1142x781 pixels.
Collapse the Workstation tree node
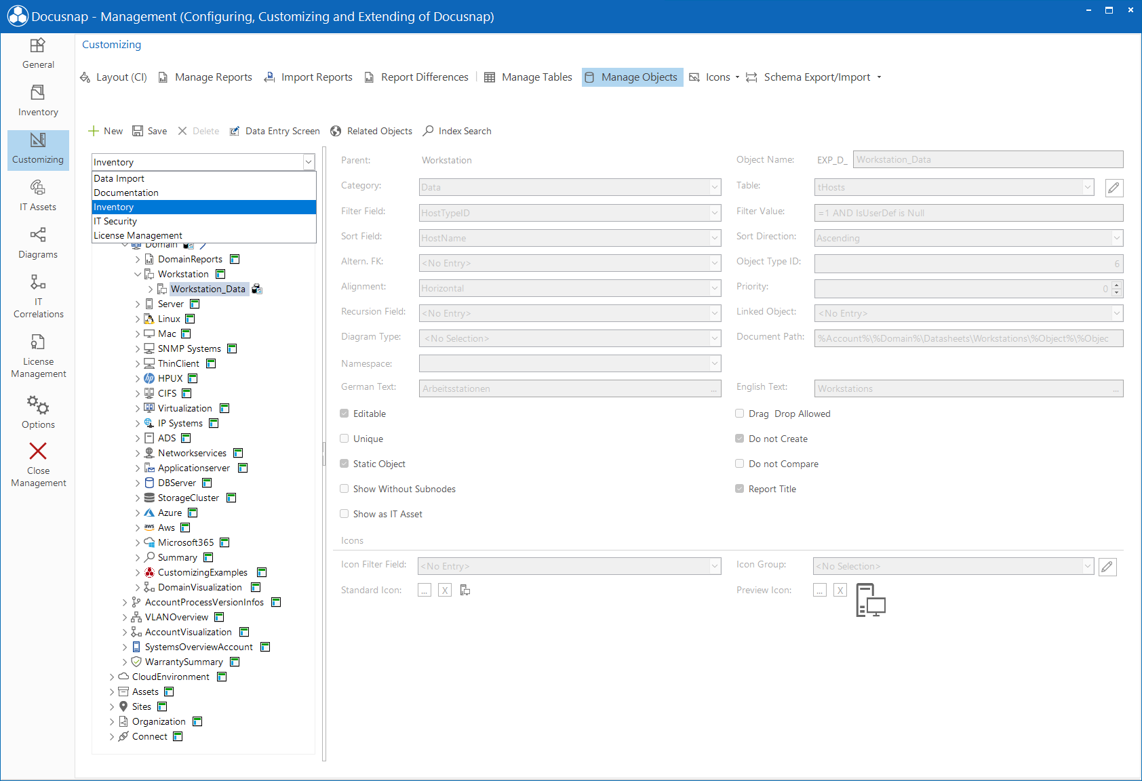138,275
